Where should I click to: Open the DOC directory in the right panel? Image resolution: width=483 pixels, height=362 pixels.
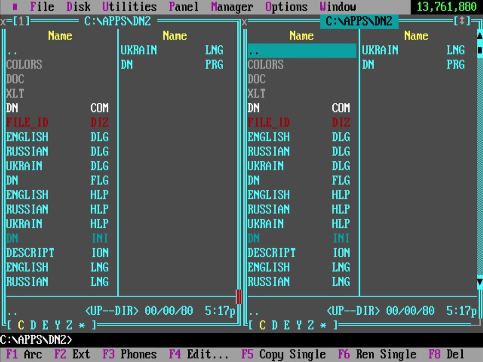257,79
